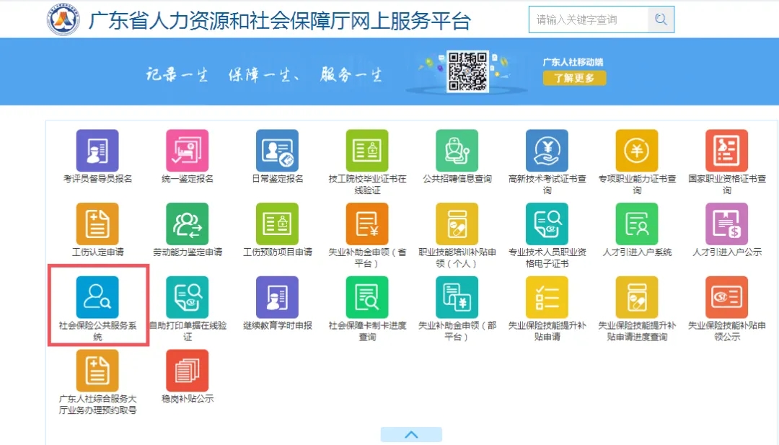Open 日常鉴定报名 service icon

[x=277, y=151]
